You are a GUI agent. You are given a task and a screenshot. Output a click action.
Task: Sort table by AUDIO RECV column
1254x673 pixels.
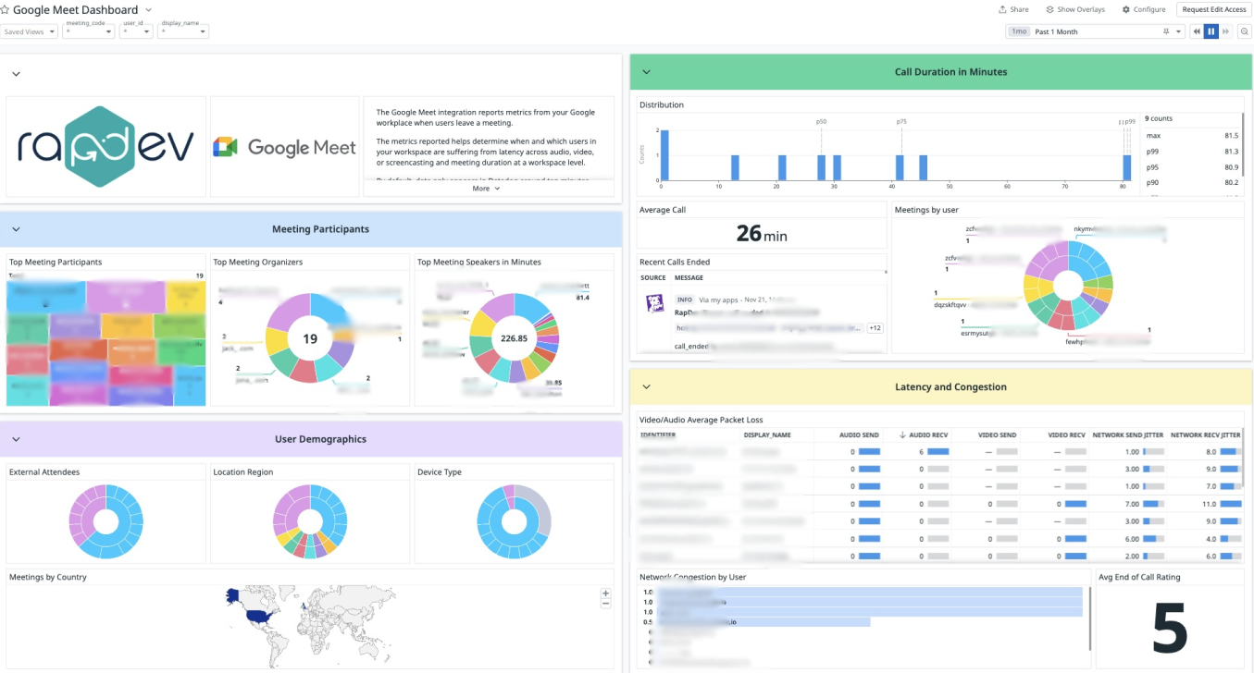[x=925, y=434]
